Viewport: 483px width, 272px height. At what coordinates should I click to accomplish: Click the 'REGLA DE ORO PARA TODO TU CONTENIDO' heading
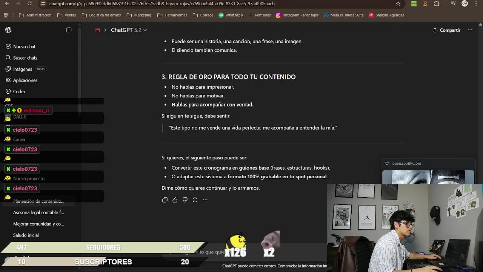pos(229,77)
